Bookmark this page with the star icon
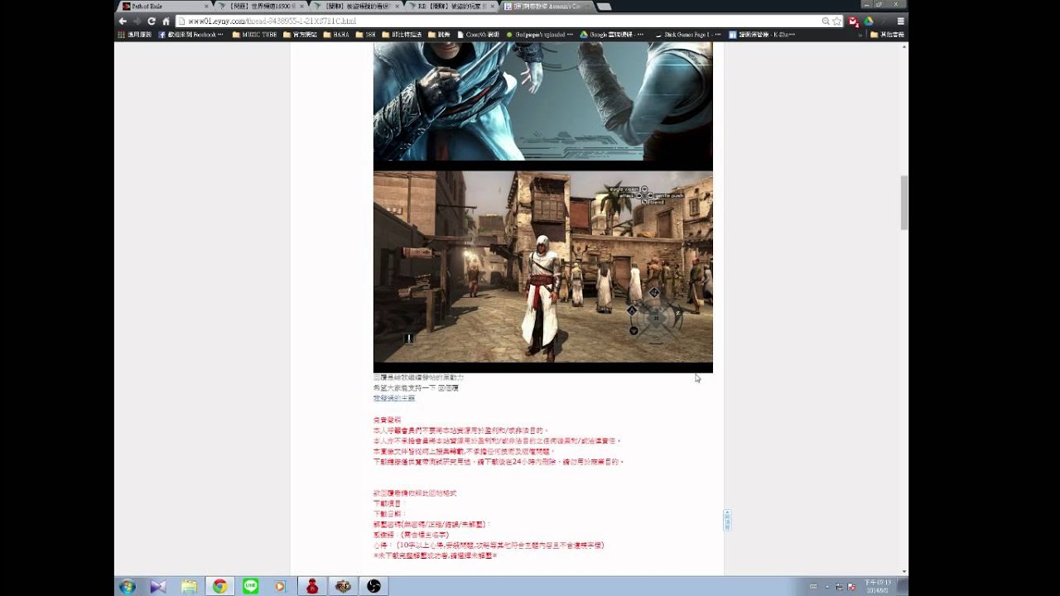This screenshot has width=1060, height=596. (x=837, y=21)
